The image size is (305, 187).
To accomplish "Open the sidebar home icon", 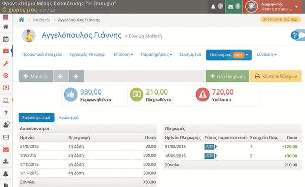I will coord(6,27).
